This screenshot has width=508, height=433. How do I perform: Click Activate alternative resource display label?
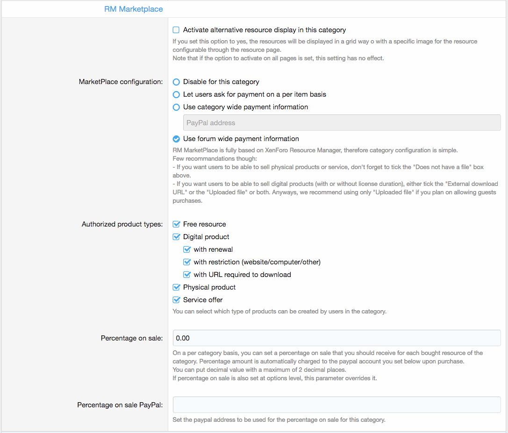(264, 30)
